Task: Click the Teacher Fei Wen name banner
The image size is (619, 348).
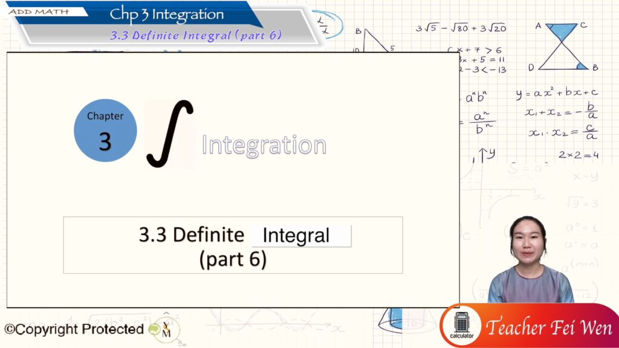Action: point(549,327)
